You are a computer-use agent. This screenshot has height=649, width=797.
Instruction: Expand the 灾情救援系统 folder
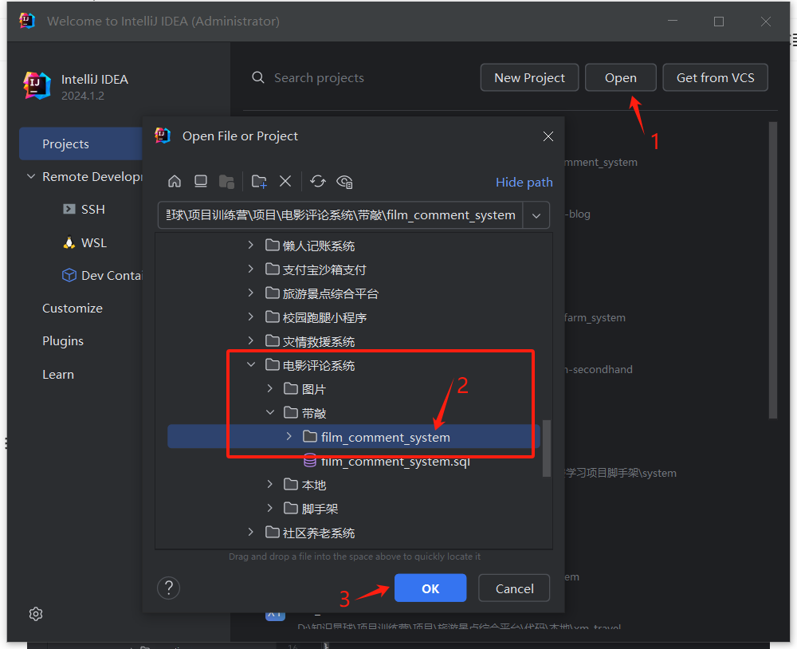tap(250, 340)
